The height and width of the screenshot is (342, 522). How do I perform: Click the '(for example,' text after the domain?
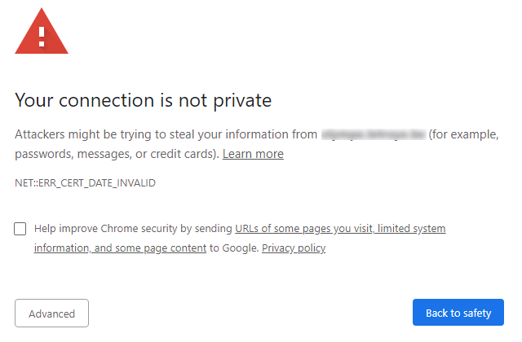tap(464, 134)
